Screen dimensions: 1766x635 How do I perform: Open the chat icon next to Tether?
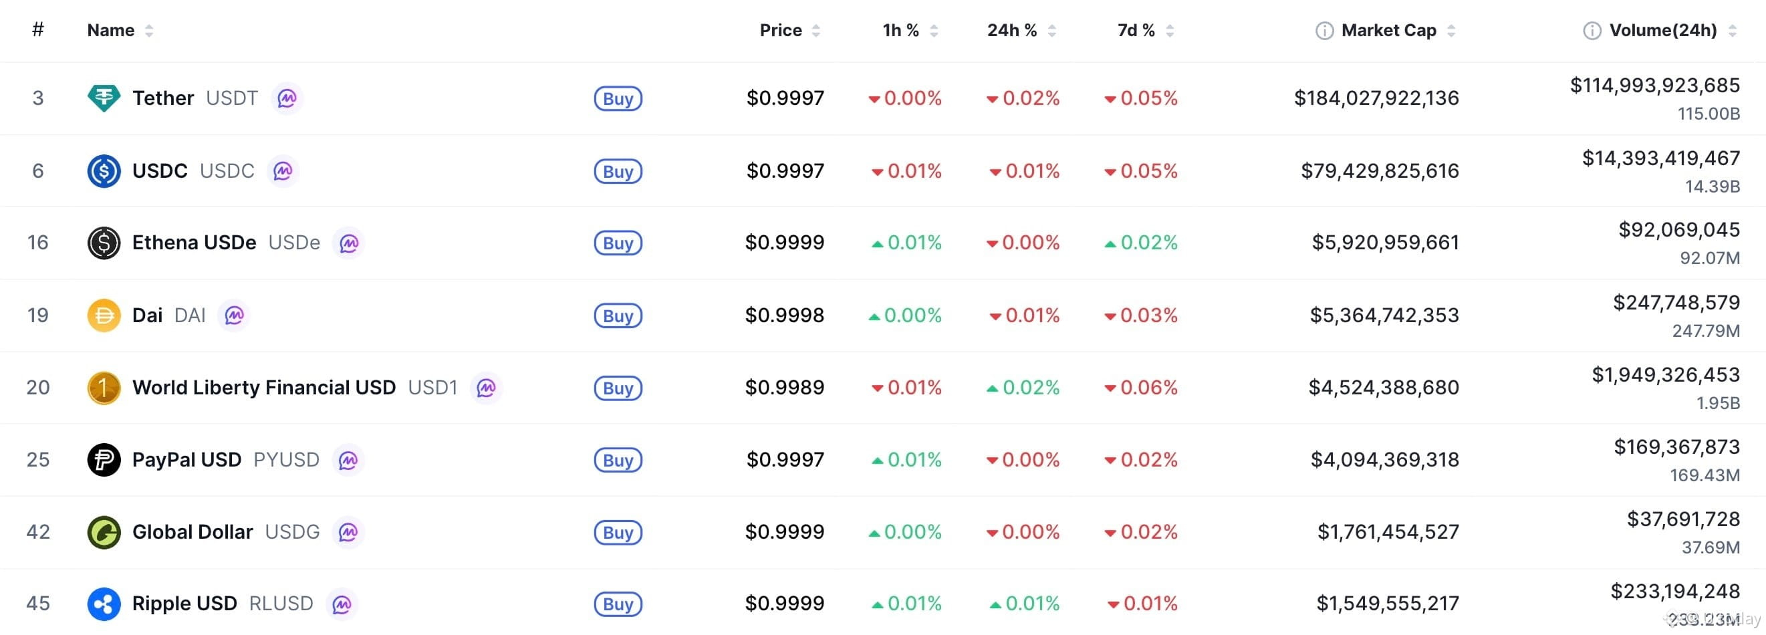coord(288,98)
